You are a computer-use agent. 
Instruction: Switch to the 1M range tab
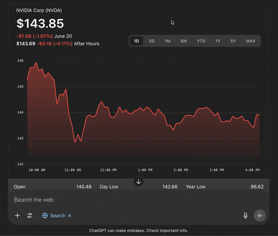(167, 41)
